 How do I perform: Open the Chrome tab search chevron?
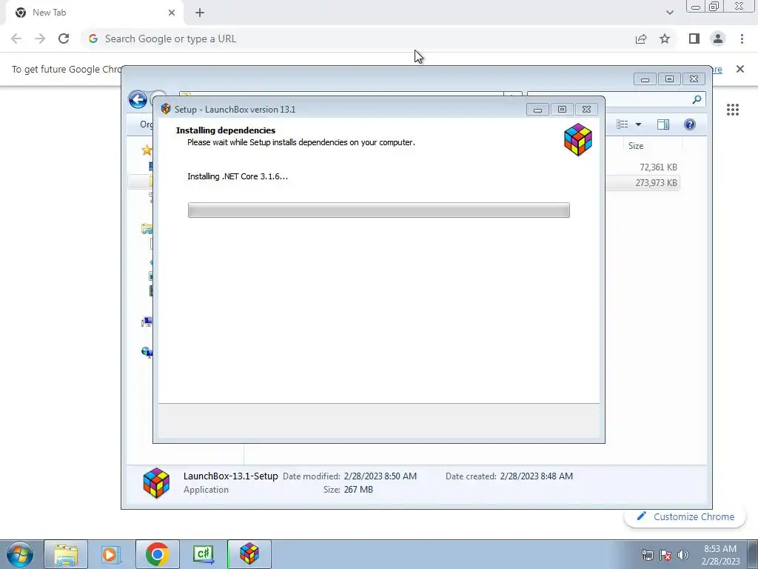click(x=669, y=13)
